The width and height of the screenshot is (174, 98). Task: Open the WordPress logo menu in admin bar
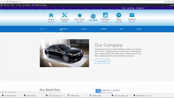click(x=2, y=5)
